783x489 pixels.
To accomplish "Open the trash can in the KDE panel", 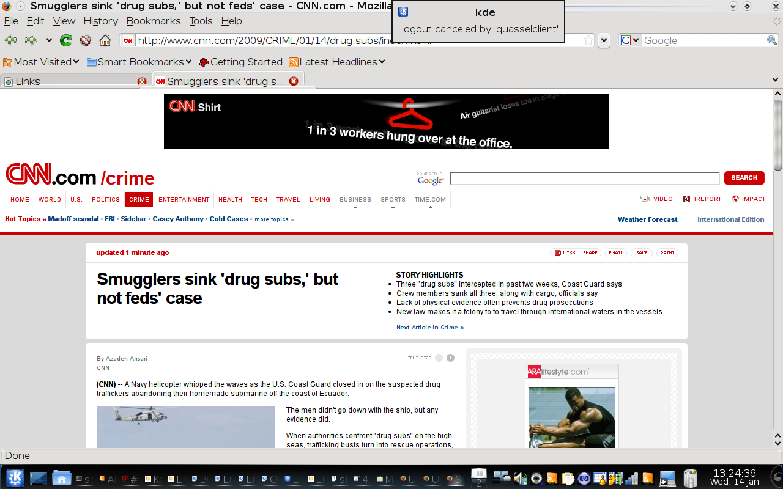I will click(690, 478).
